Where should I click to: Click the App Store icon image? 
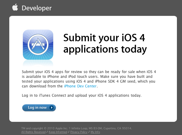click(x=38, y=45)
